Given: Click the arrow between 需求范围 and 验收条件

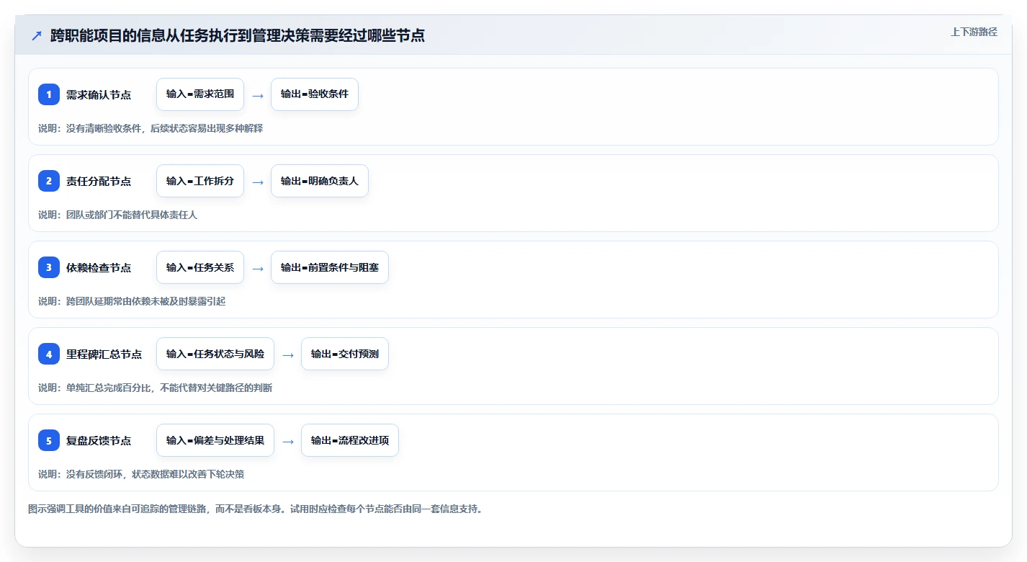Looking at the screenshot, I should coord(258,95).
